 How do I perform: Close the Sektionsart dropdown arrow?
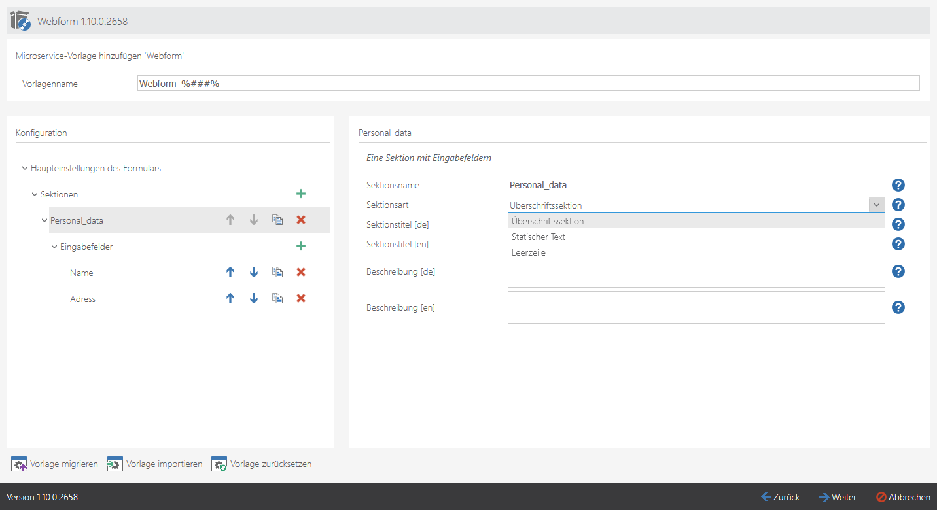point(876,205)
